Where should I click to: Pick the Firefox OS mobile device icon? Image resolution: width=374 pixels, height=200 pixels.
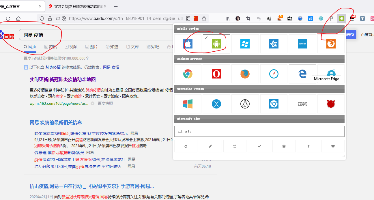point(331,44)
